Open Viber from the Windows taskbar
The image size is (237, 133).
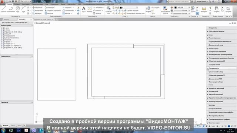[34, 130]
